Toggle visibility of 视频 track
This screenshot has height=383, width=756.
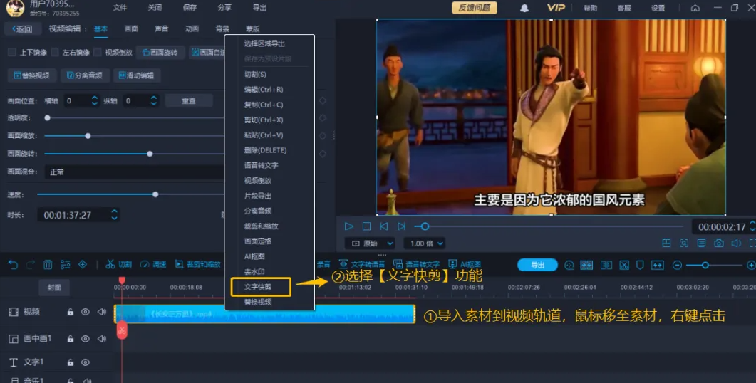tap(86, 312)
